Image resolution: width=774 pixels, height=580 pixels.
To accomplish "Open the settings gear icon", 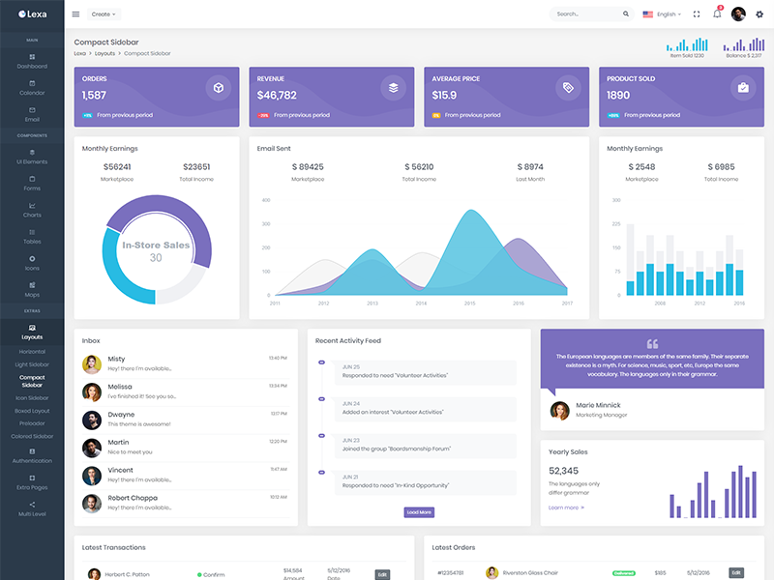I will pyautogui.click(x=759, y=14).
